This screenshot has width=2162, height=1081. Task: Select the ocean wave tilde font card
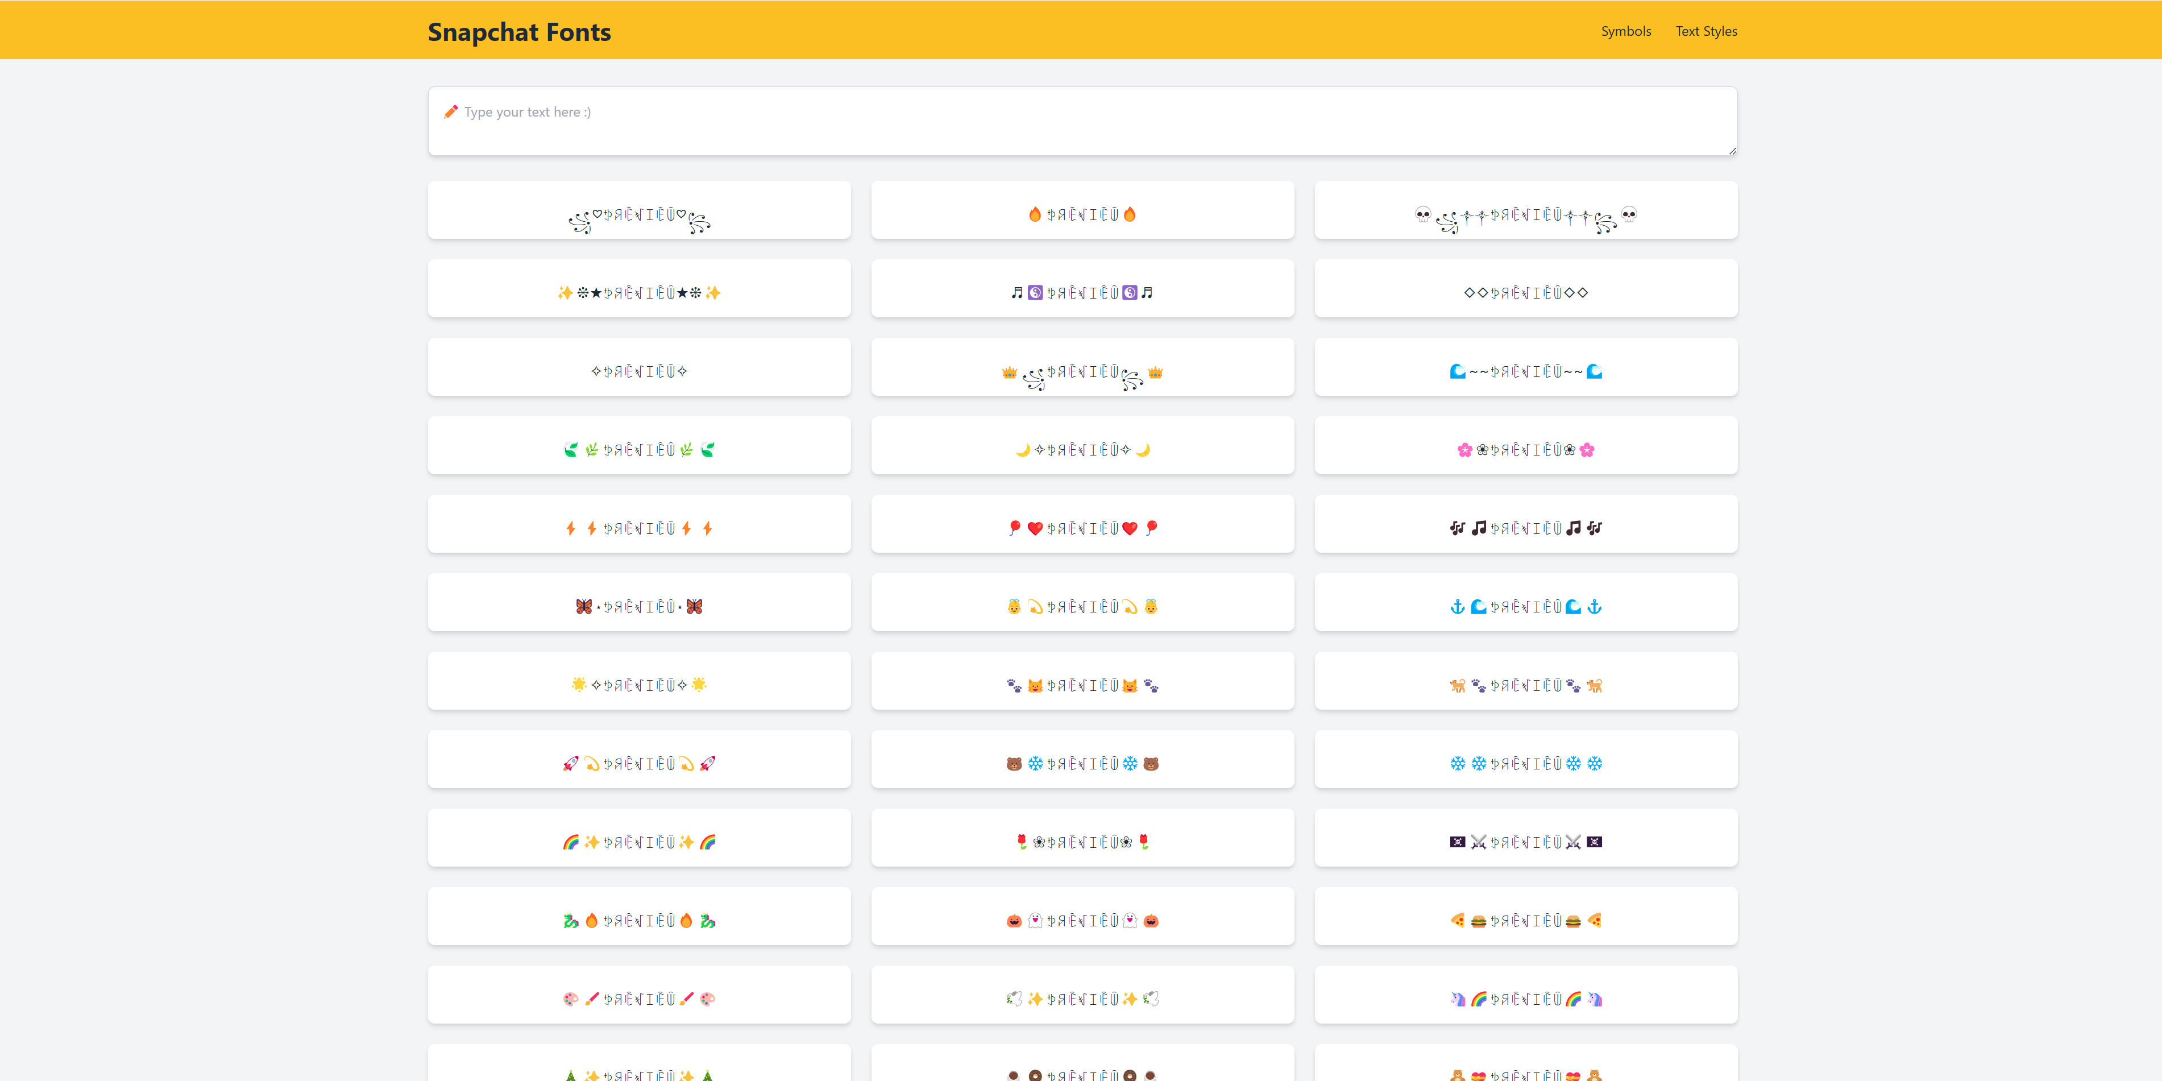coord(1526,367)
